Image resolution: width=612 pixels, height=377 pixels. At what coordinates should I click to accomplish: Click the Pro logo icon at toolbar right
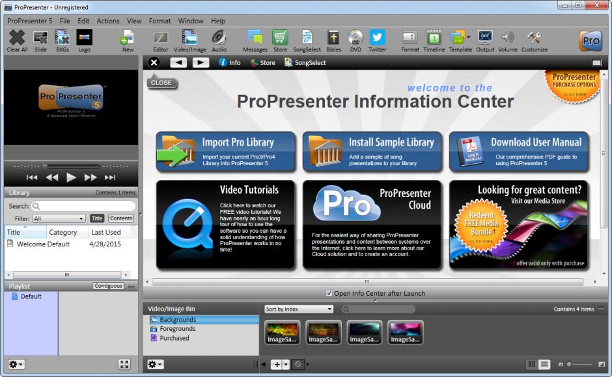coord(591,41)
